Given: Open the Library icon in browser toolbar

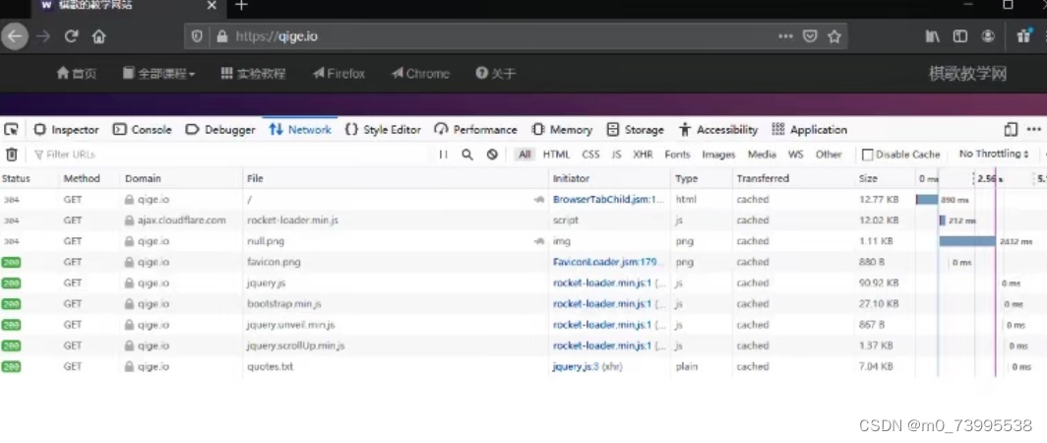Looking at the screenshot, I should [x=932, y=36].
